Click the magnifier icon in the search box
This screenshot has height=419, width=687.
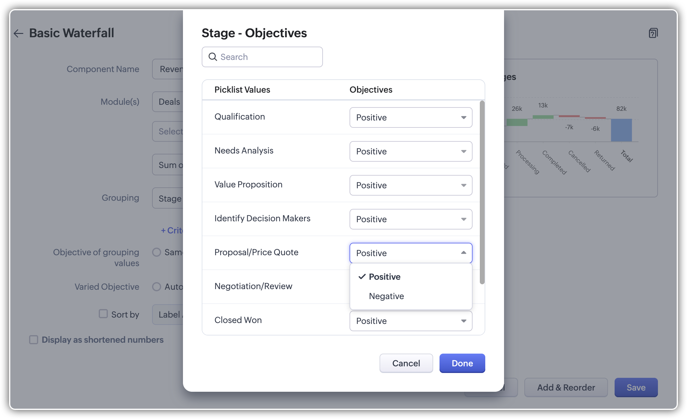click(213, 57)
